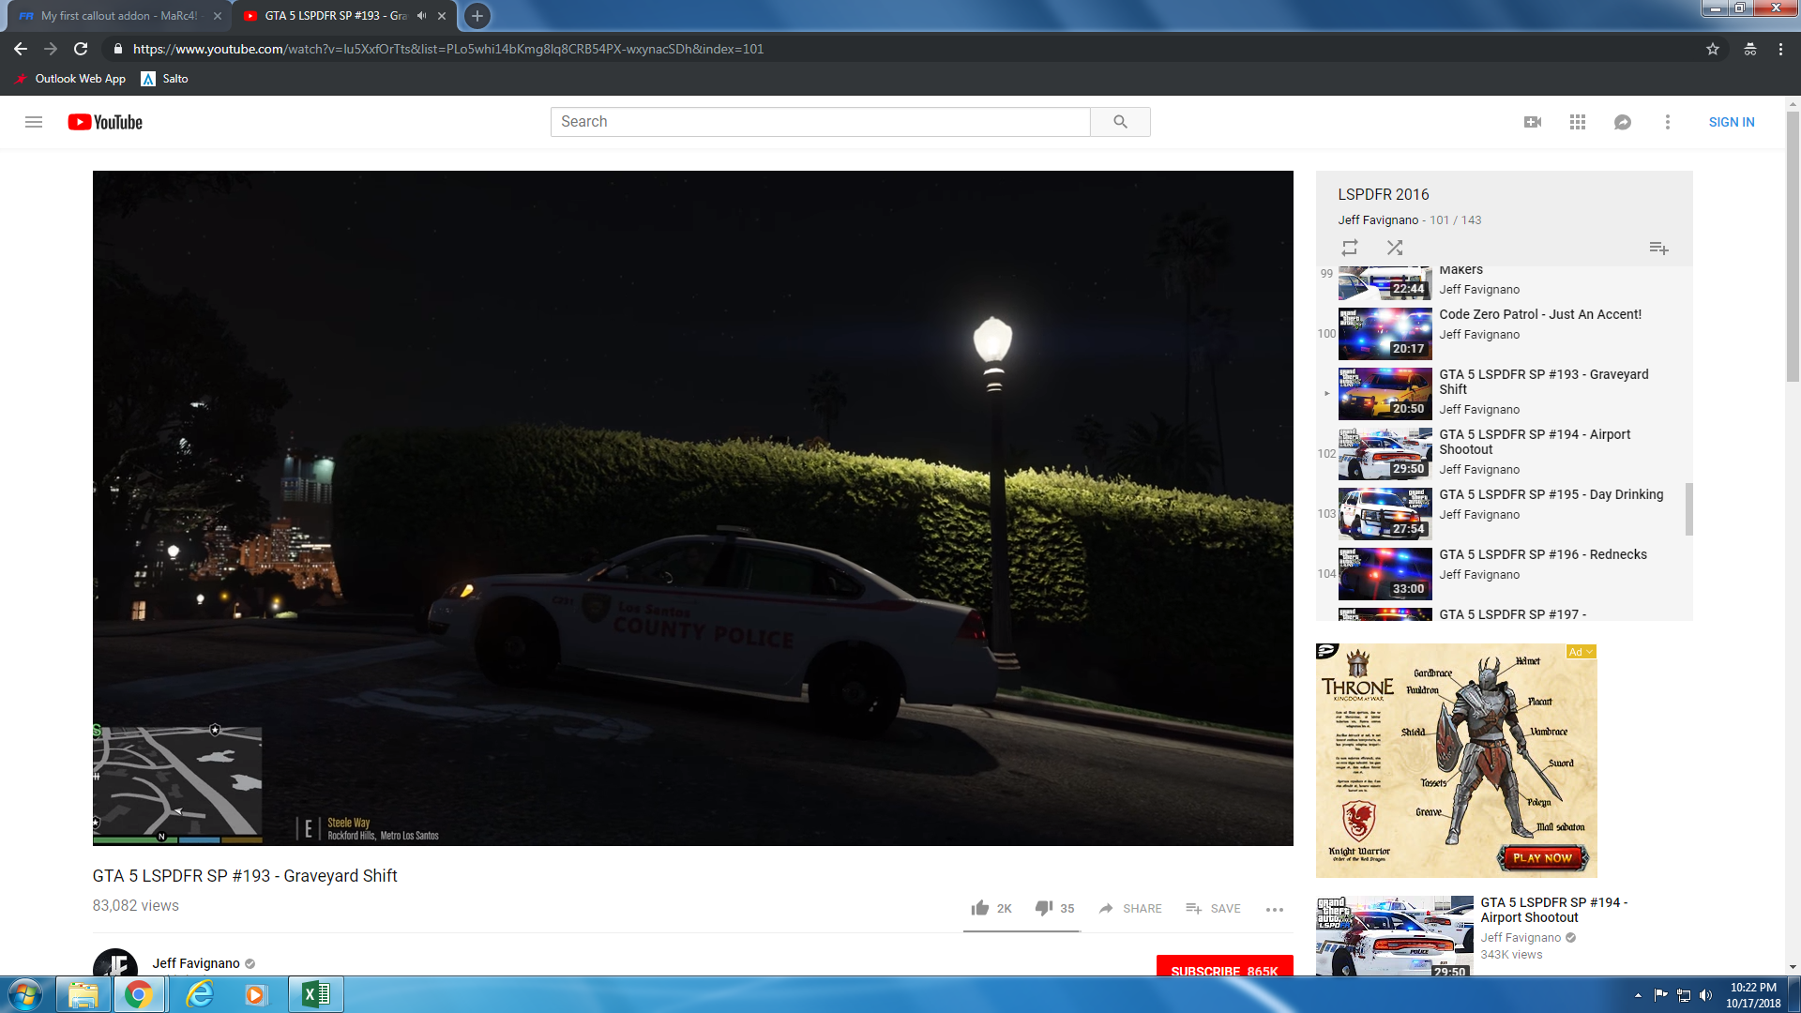Open more actions ellipsis below video
1801x1013 pixels.
coord(1274,909)
